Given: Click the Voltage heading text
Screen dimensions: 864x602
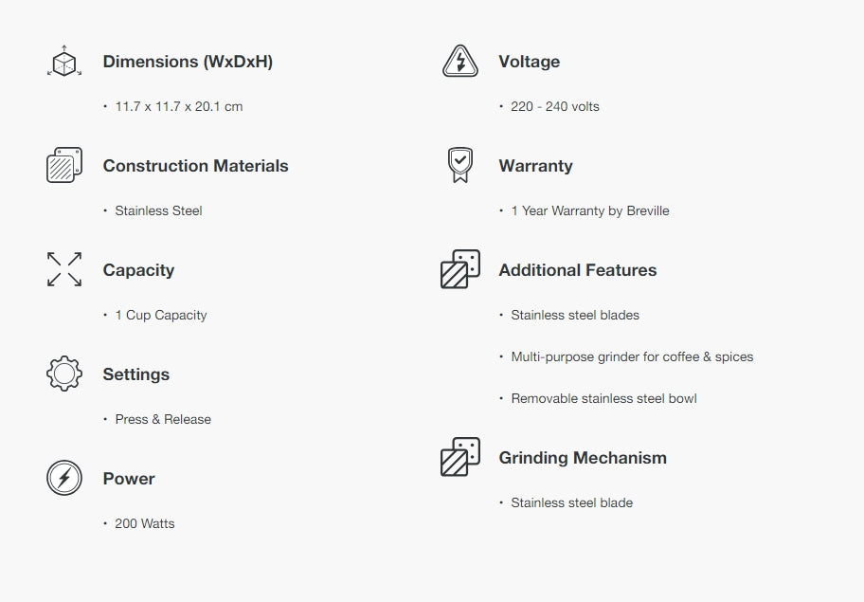Looking at the screenshot, I should click(529, 62).
